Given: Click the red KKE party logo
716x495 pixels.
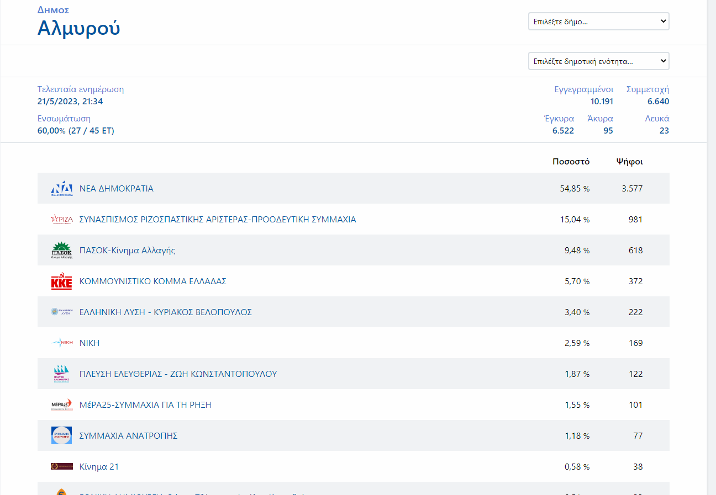Looking at the screenshot, I should (61, 281).
